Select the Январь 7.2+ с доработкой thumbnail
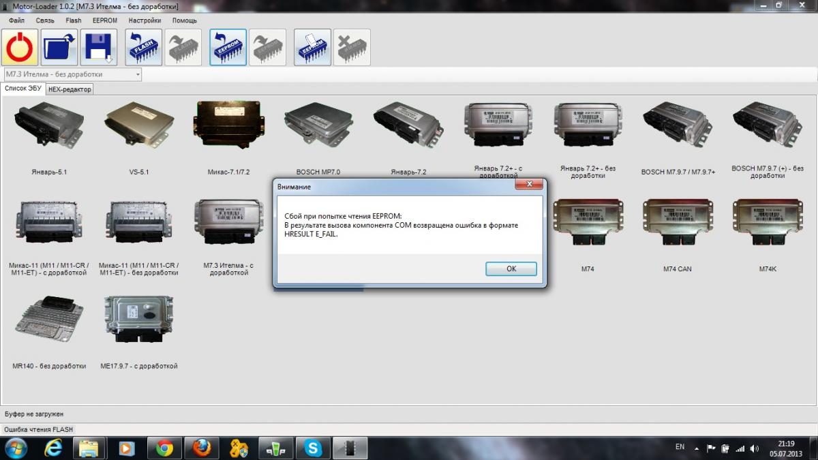 tap(498, 125)
